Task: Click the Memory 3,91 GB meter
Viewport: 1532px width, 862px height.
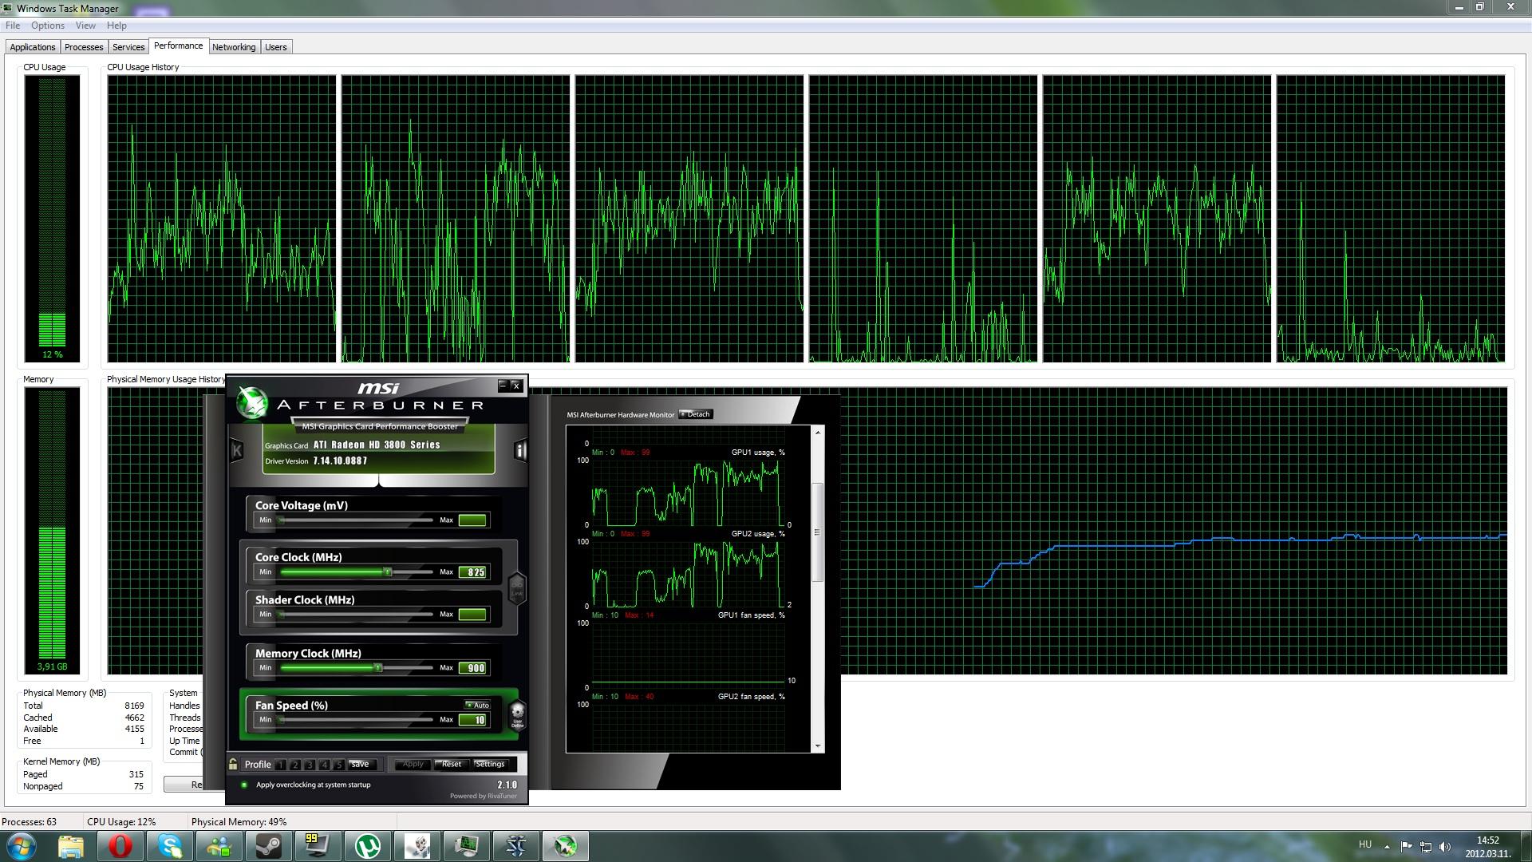Action: coord(52,531)
